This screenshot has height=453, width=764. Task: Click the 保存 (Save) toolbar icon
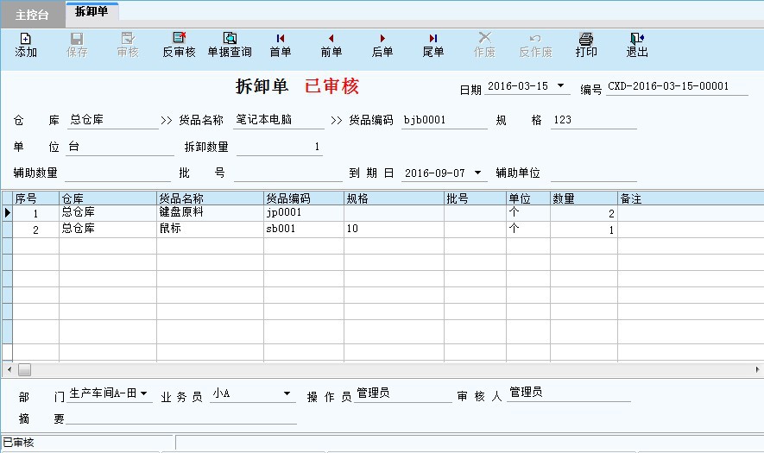coord(77,45)
